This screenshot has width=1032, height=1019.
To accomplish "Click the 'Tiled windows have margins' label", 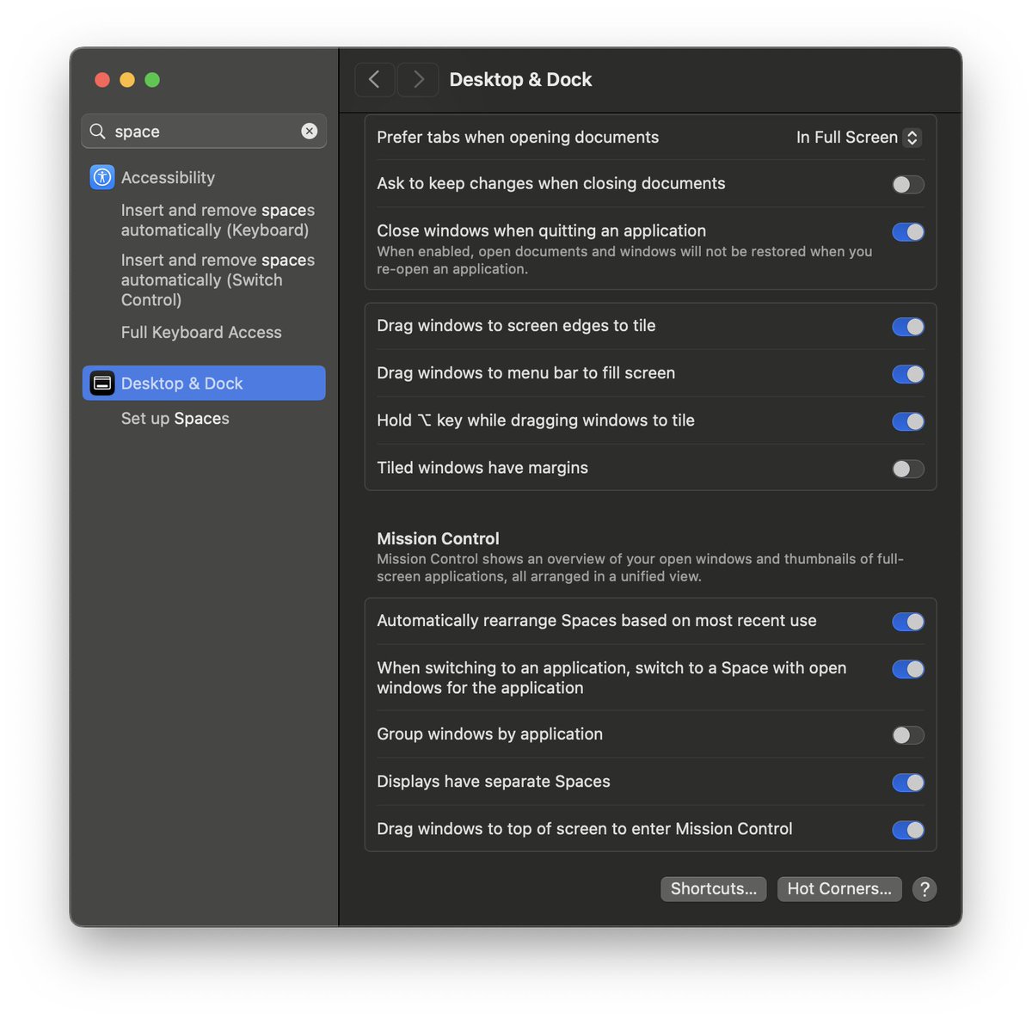I will [x=482, y=468].
